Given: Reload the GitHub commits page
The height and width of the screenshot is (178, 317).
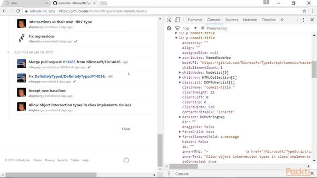Looking at the screenshot, I should pyautogui.click(x=18, y=11).
